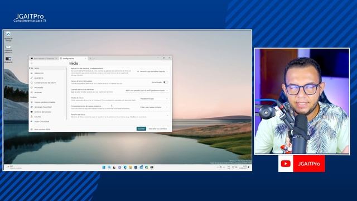
Task: Open Valores predeterminados profile settings
Action: (x=47, y=102)
